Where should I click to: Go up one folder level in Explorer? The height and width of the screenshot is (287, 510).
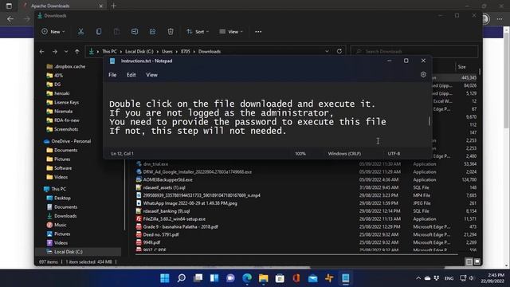click(x=76, y=51)
